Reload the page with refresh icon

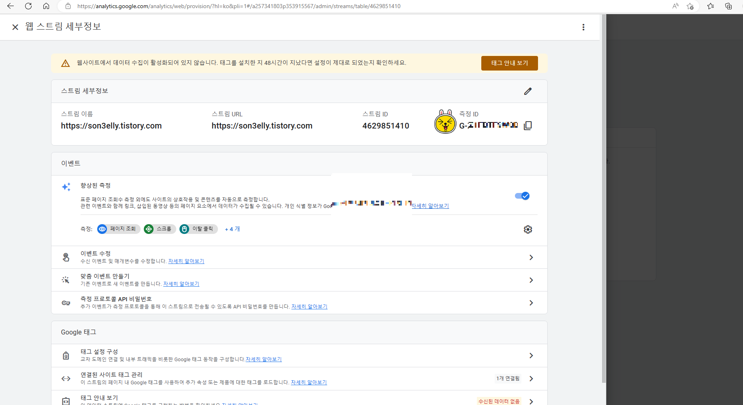[x=28, y=6]
